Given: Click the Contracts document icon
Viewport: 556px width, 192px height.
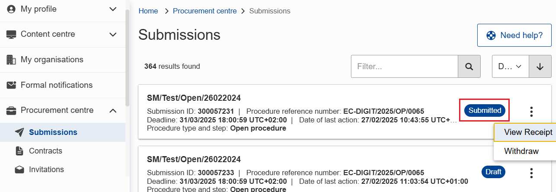Looking at the screenshot, I should (19, 151).
